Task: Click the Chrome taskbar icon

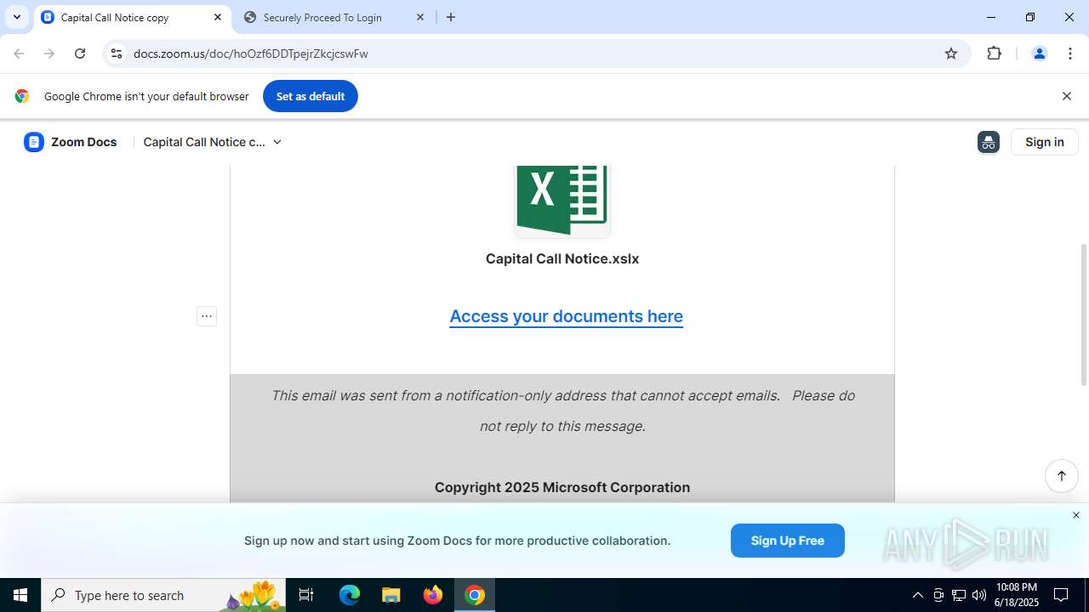Action: (x=475, y=595)
